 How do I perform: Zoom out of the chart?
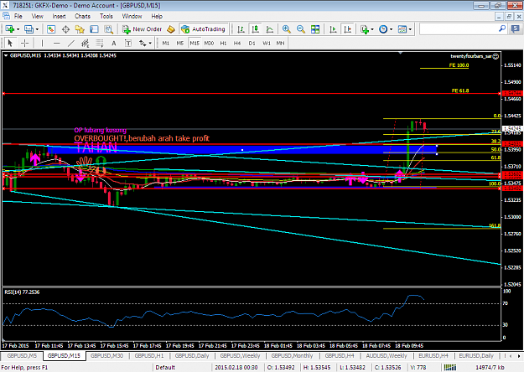pyautogui.click(x=301, y=29)
